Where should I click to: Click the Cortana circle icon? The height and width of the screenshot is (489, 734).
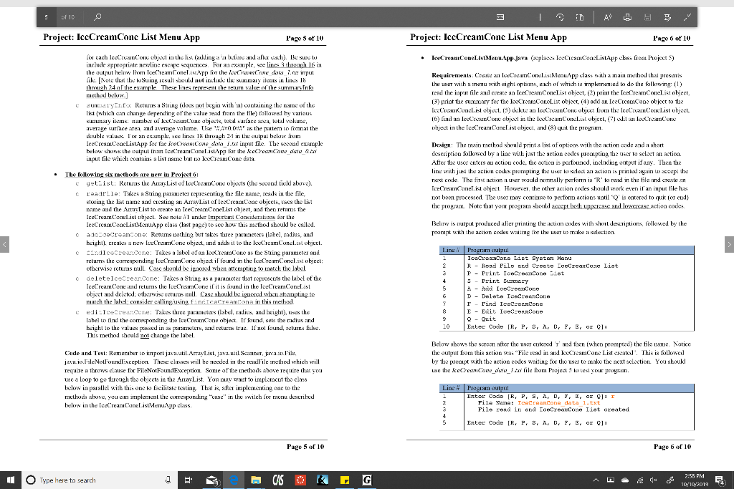tap(31, 480)
